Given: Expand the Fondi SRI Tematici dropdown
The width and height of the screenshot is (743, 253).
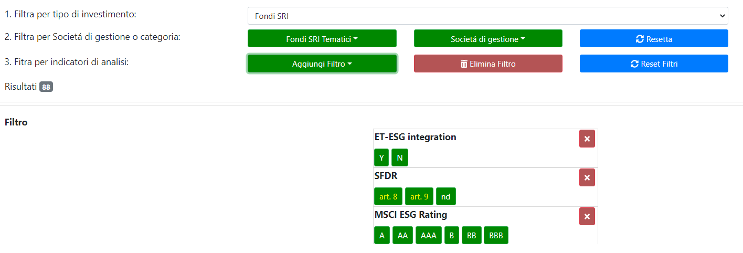Looking at the screenshot, I should [322, 38].
